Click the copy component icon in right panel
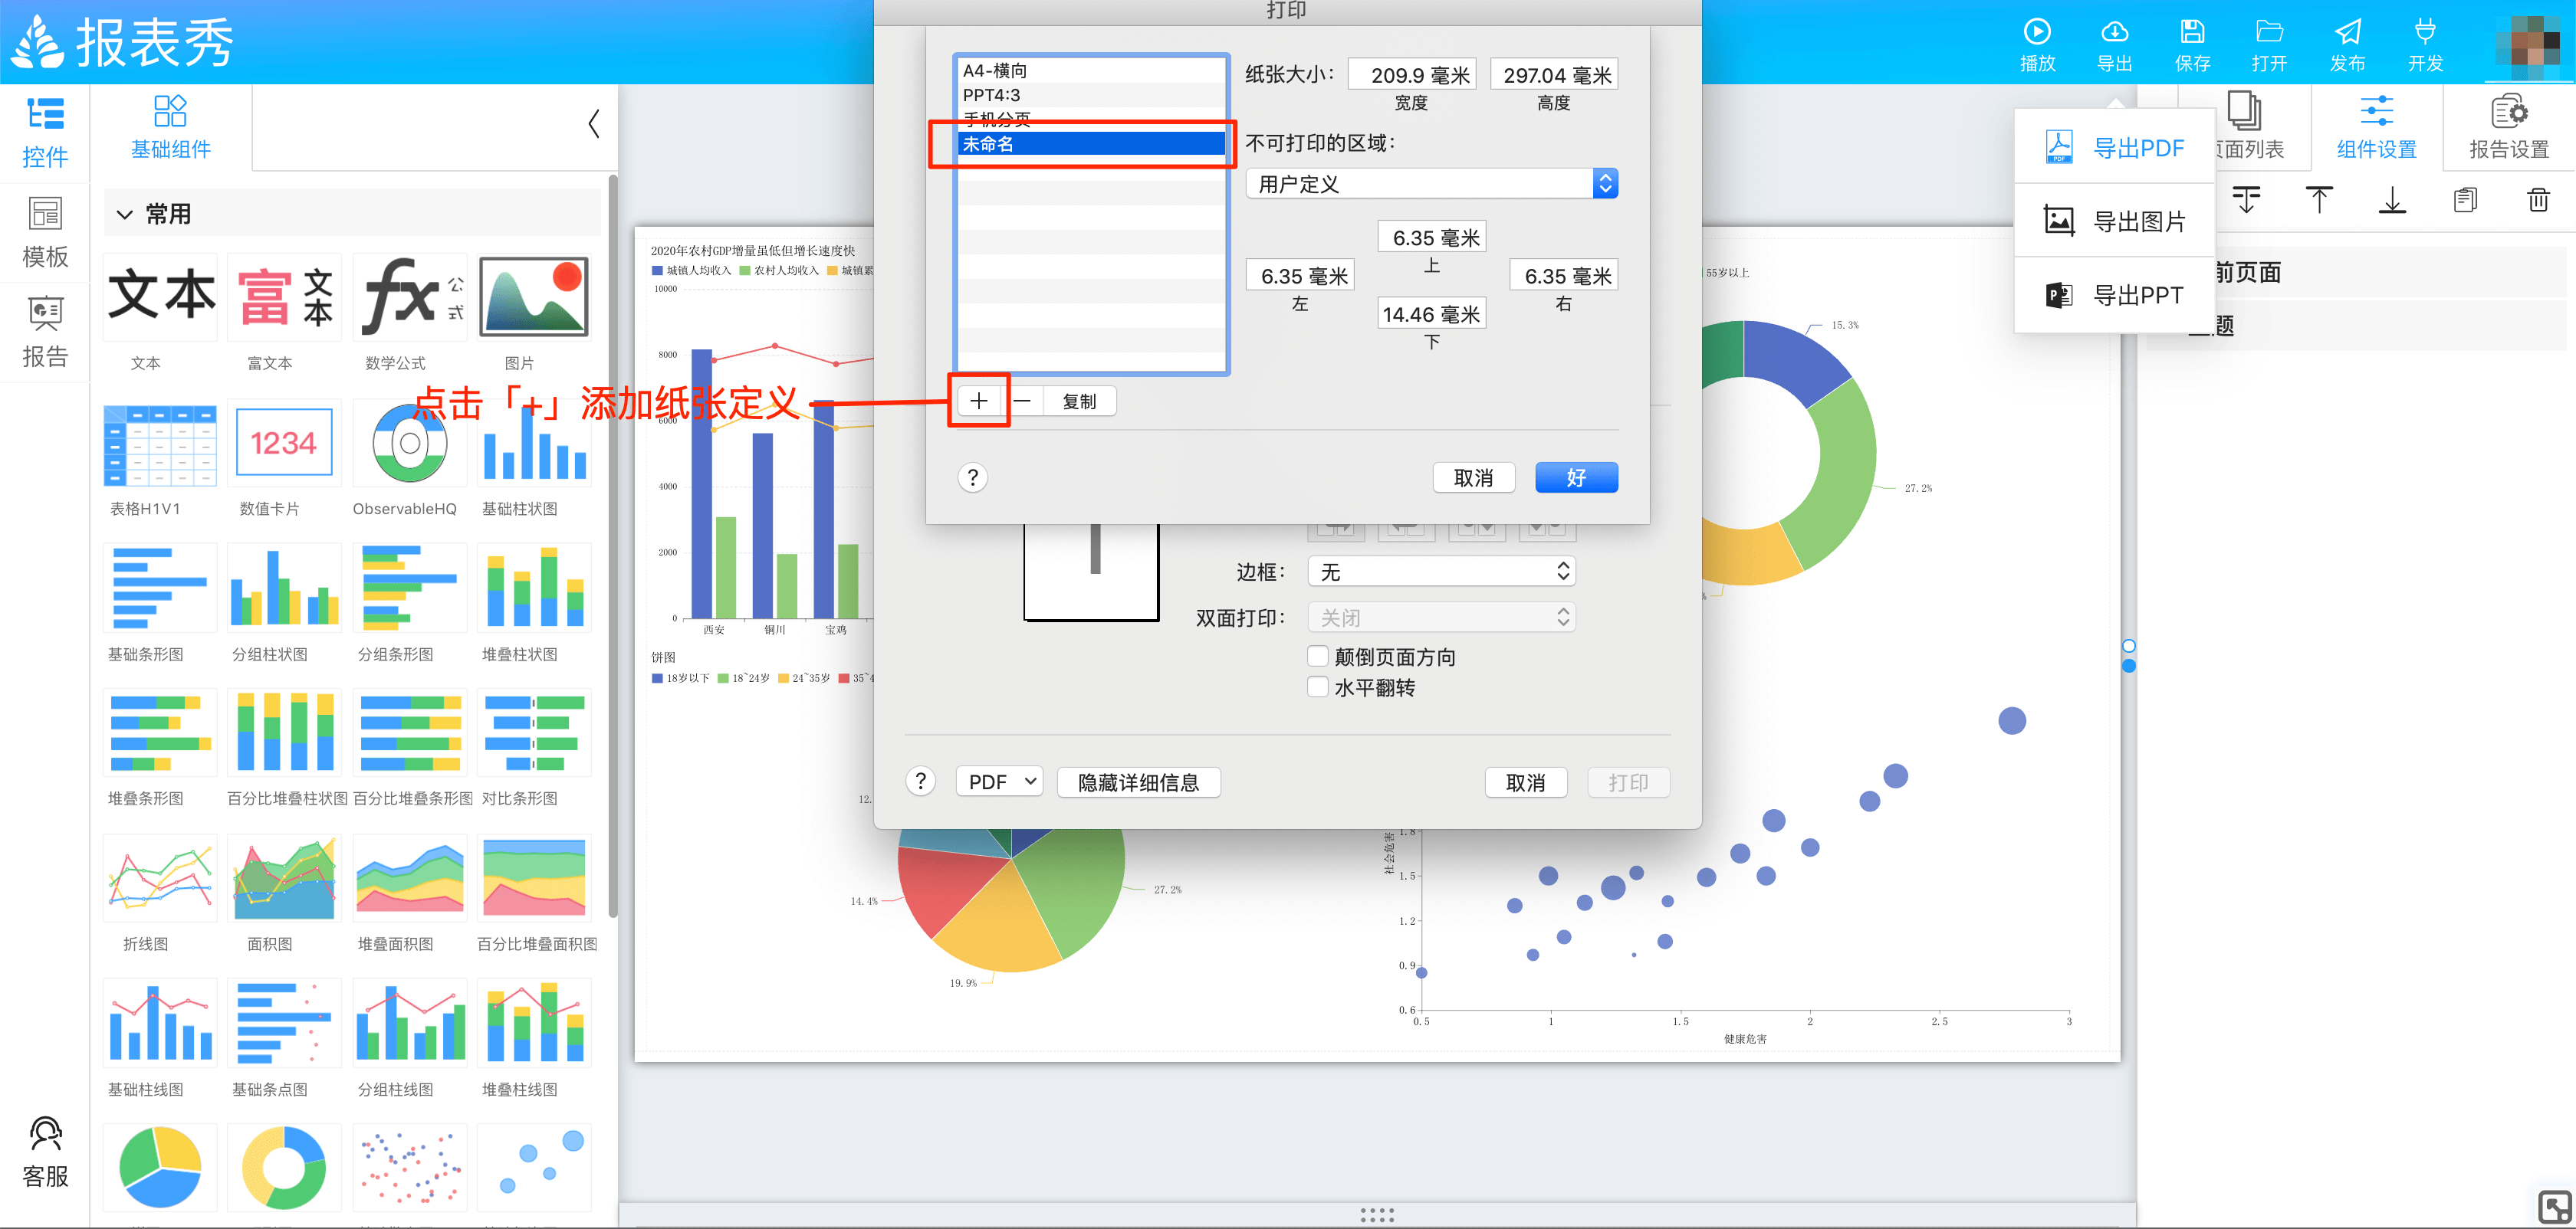Viewport: 2576px width, 1229px height. 2465,200
